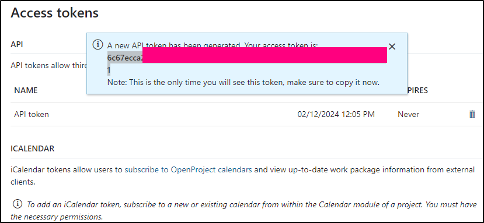
Task: Open the subscribe to OpenProject calendars link
Action: (189, 169)
